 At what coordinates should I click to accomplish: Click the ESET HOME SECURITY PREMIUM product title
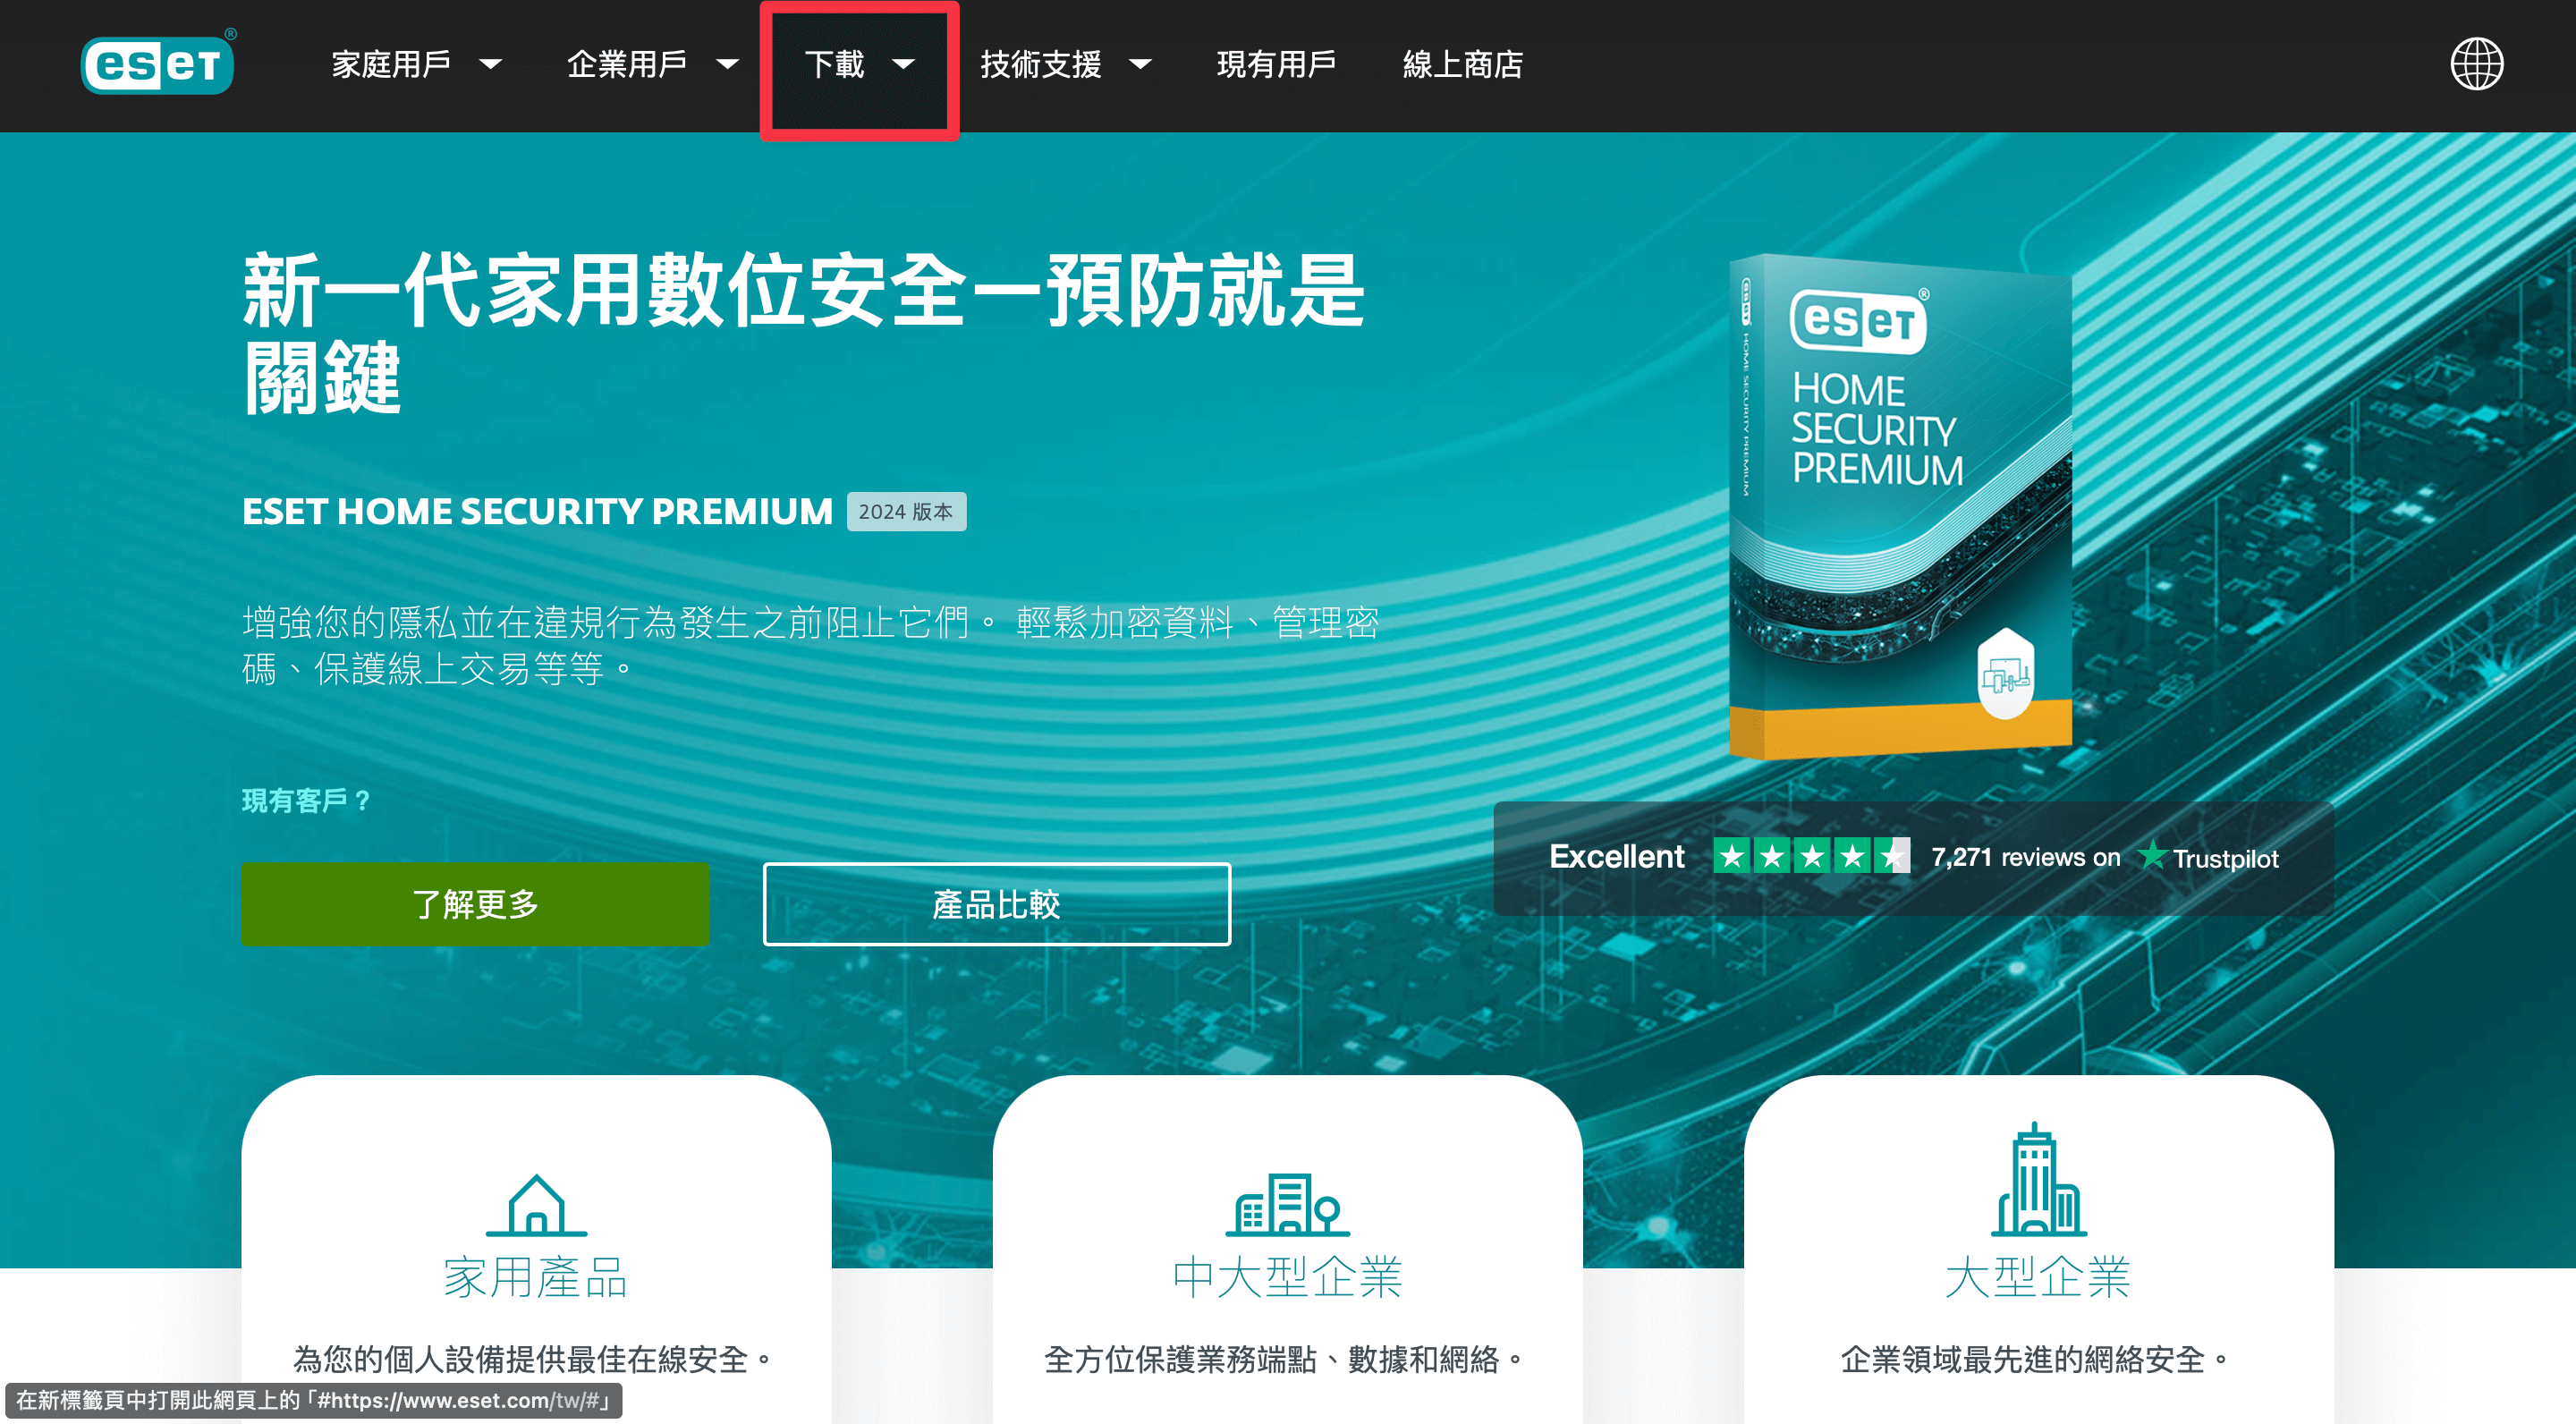537,511
